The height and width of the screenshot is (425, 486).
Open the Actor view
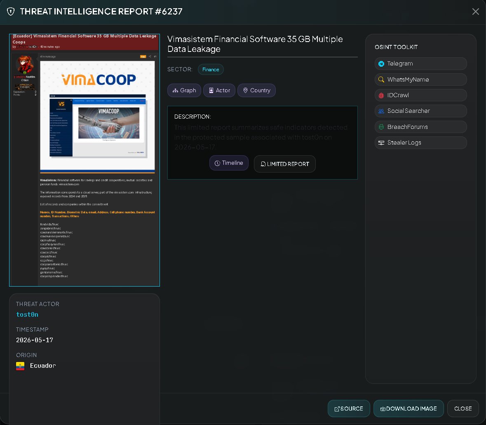pyautogui.click(x=219, y=91)
